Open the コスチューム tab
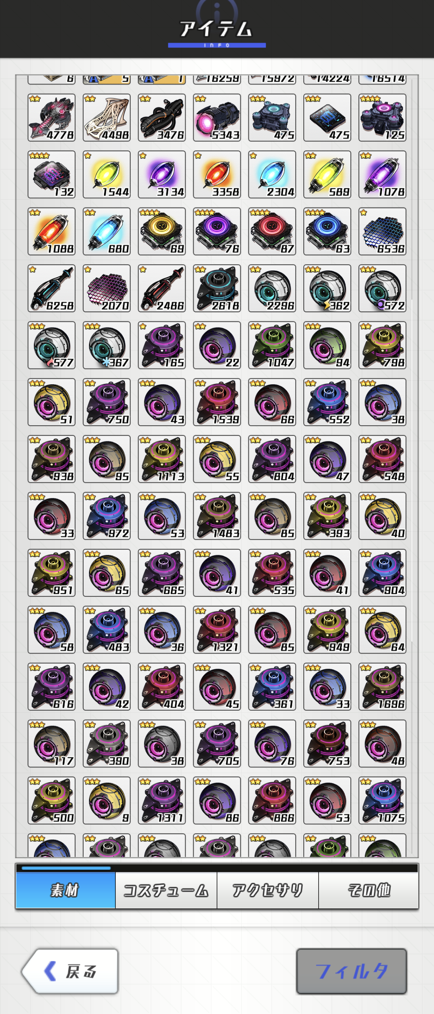The height and width of the screenshot is (1014, 434). pyautogui.click(x=166, y=890)
